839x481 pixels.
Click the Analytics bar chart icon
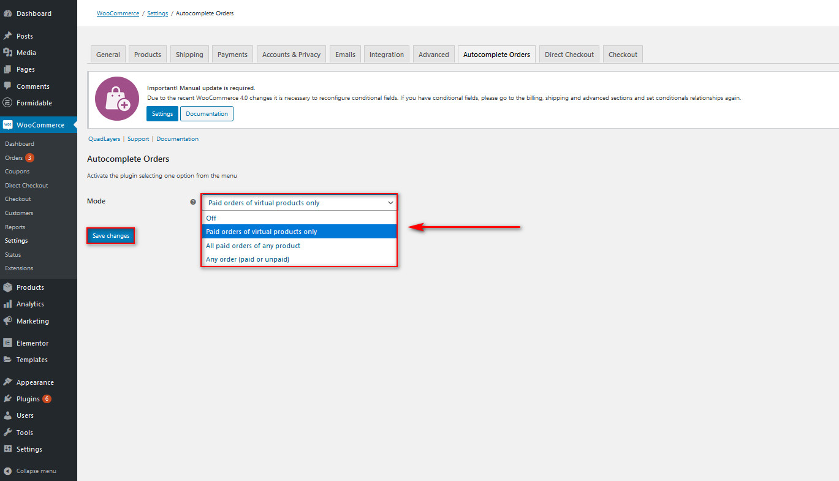click(8, 304)
